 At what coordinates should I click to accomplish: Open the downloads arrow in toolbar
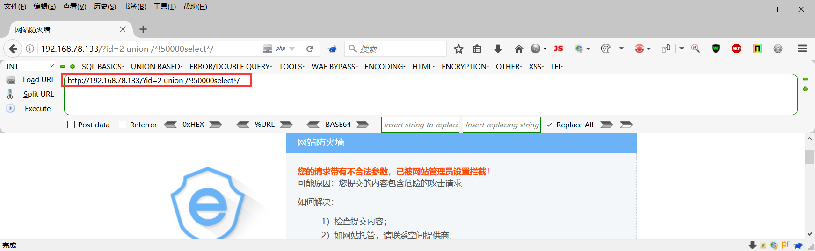(498, 49)
